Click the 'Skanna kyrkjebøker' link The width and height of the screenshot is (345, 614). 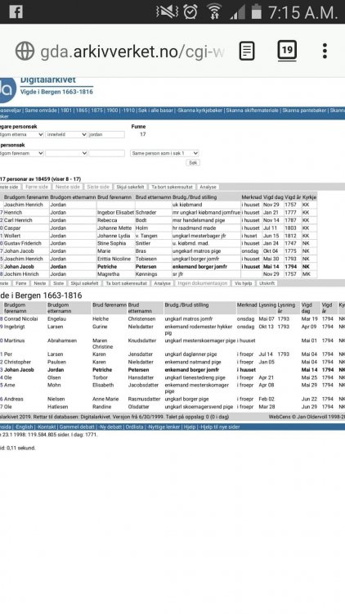[x=199, y=111]
